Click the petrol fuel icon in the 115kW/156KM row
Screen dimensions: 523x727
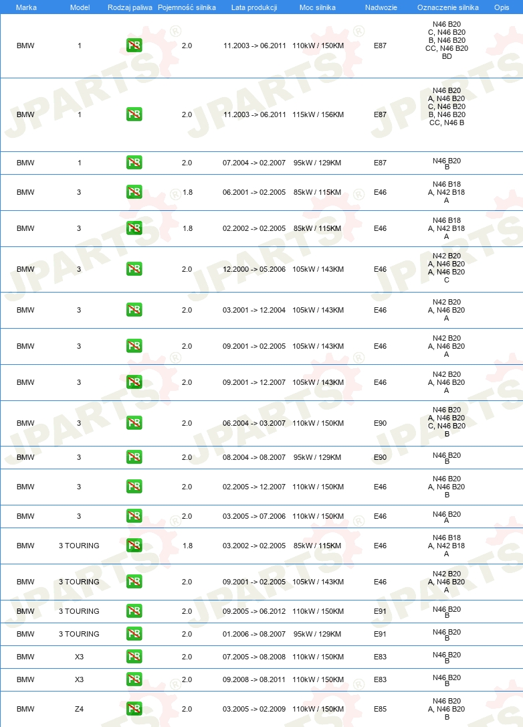[x=134, y=114]
